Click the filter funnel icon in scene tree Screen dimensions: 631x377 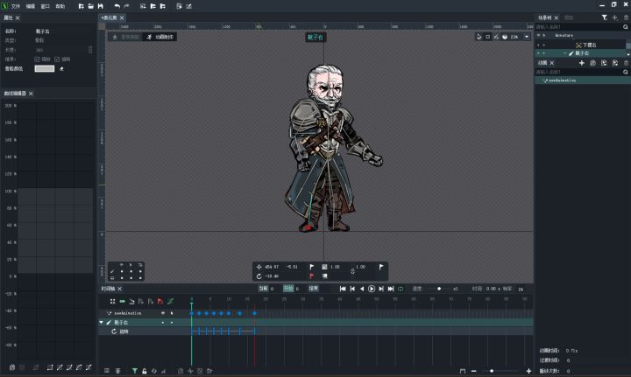coord(603,17)
